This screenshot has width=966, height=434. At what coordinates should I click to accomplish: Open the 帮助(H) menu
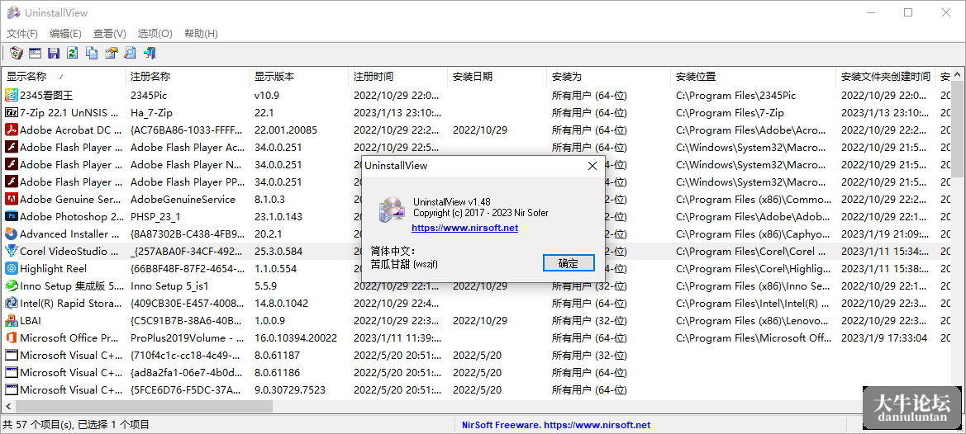pyautogui.click(x=201, y=33)
